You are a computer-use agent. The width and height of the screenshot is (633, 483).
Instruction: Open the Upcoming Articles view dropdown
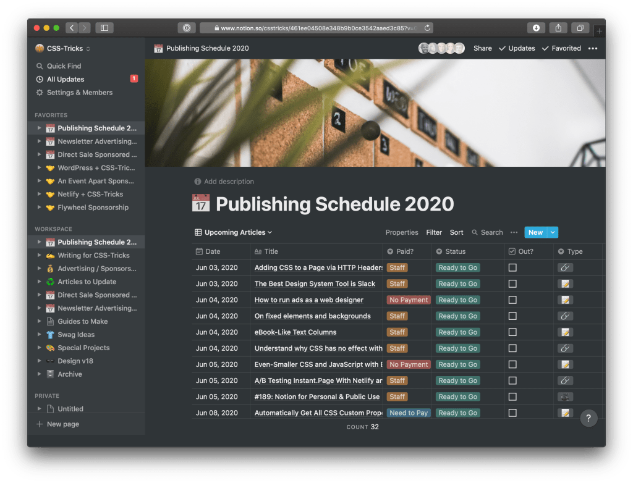pyautogui.click(x=234, y=232)
